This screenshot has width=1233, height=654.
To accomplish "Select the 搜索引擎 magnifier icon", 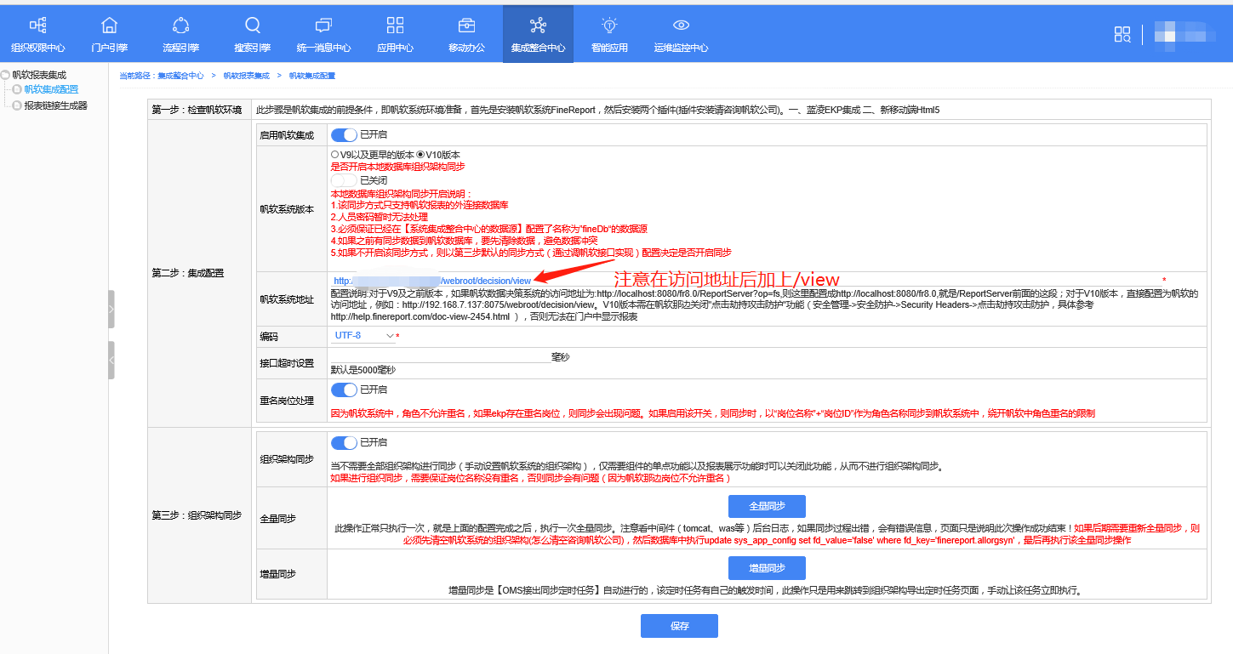I will pyautogui.click(x=253, y=26).
